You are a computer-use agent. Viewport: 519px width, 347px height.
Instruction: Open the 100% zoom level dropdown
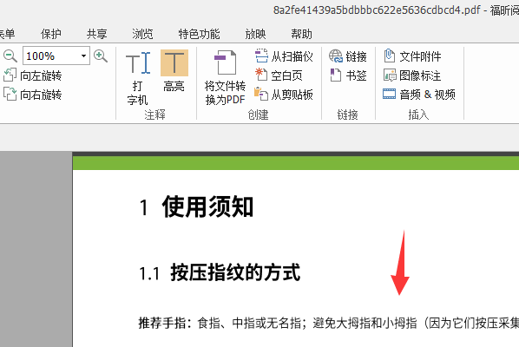tap(83, 56)
